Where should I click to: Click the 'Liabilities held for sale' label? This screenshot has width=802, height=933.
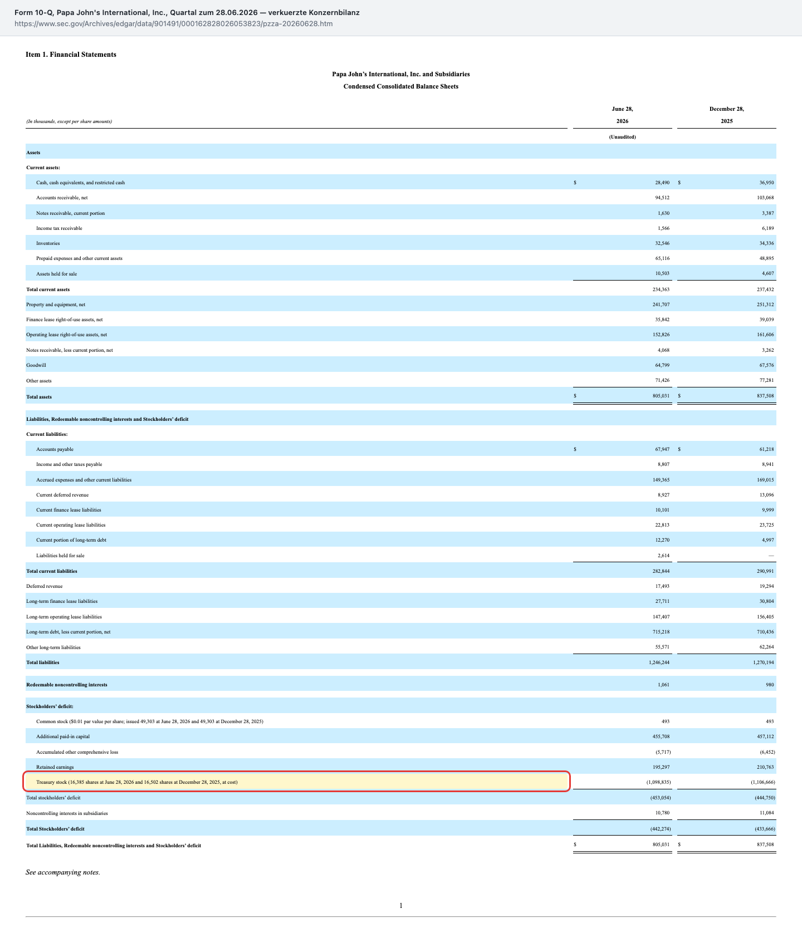[x=61, y=556]
